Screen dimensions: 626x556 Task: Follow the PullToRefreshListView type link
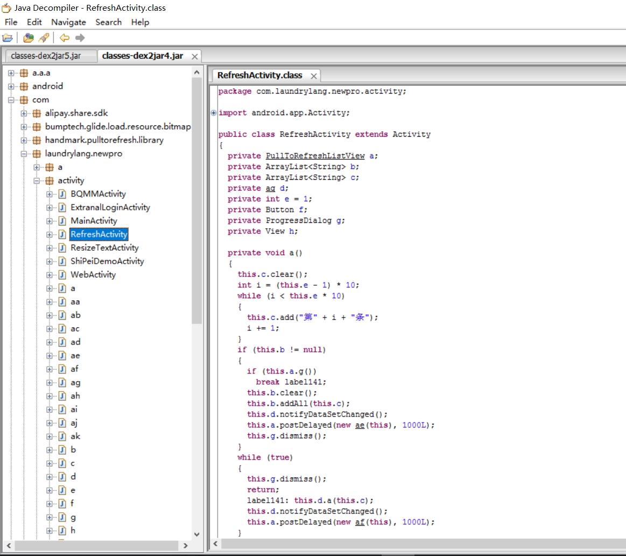[x=315, y=156]
